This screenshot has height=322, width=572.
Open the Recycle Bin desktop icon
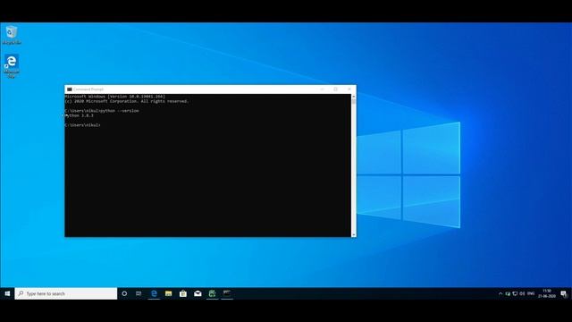12,35
